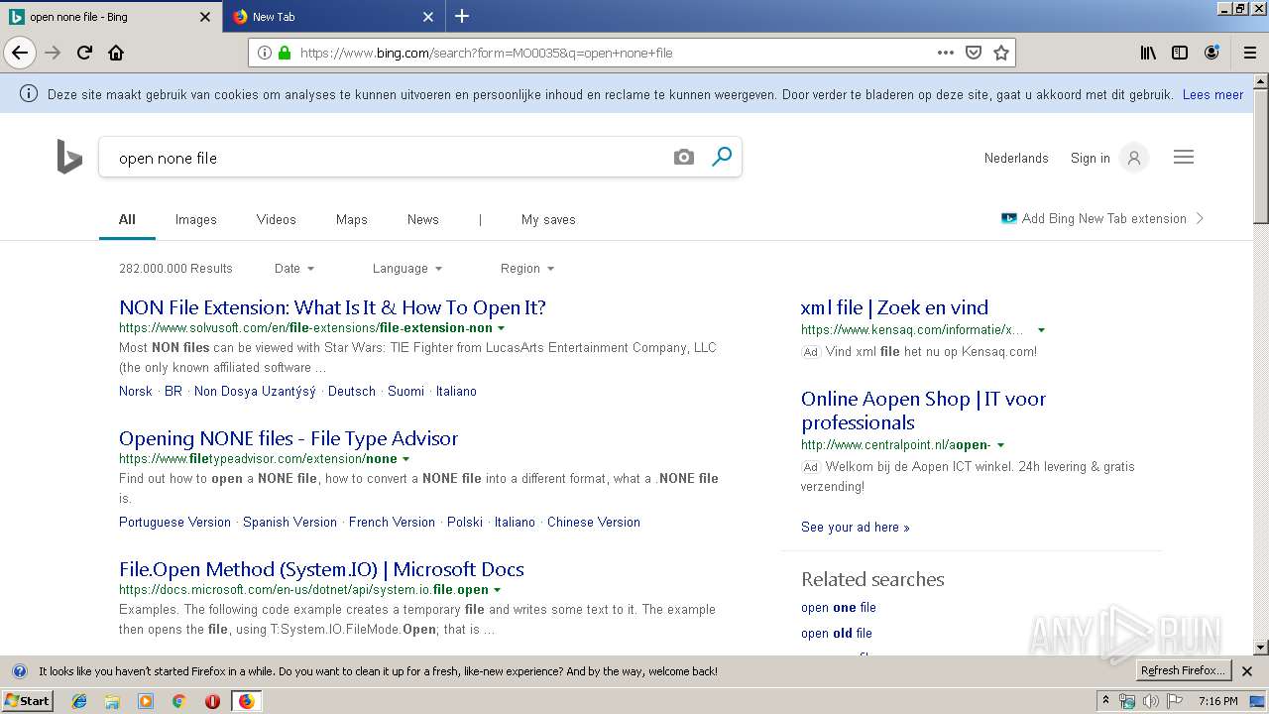Open Opera from the taskbar

[212, 701]
